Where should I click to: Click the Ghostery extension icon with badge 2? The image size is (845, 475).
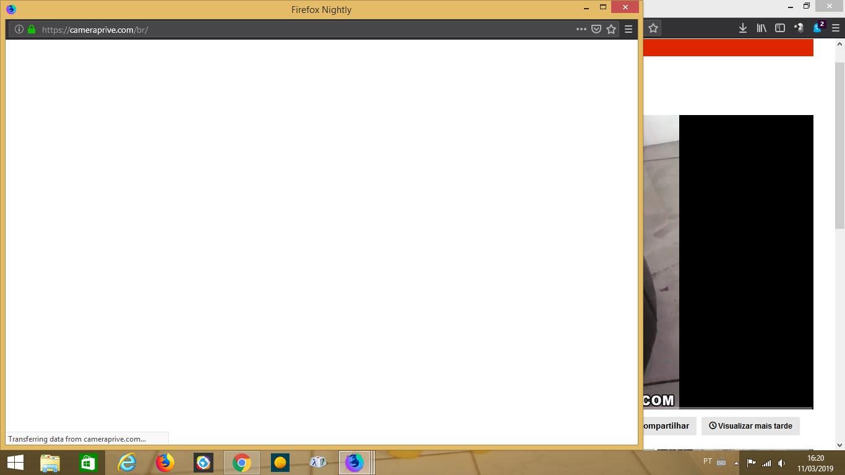pyautogui.click(x=818, y=27)
